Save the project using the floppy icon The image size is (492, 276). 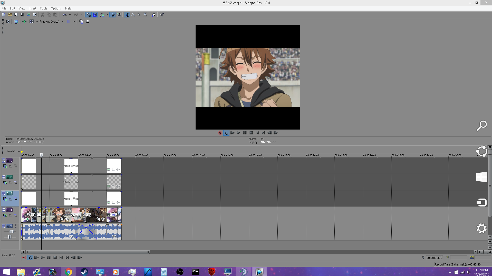(x=16, y=15)
